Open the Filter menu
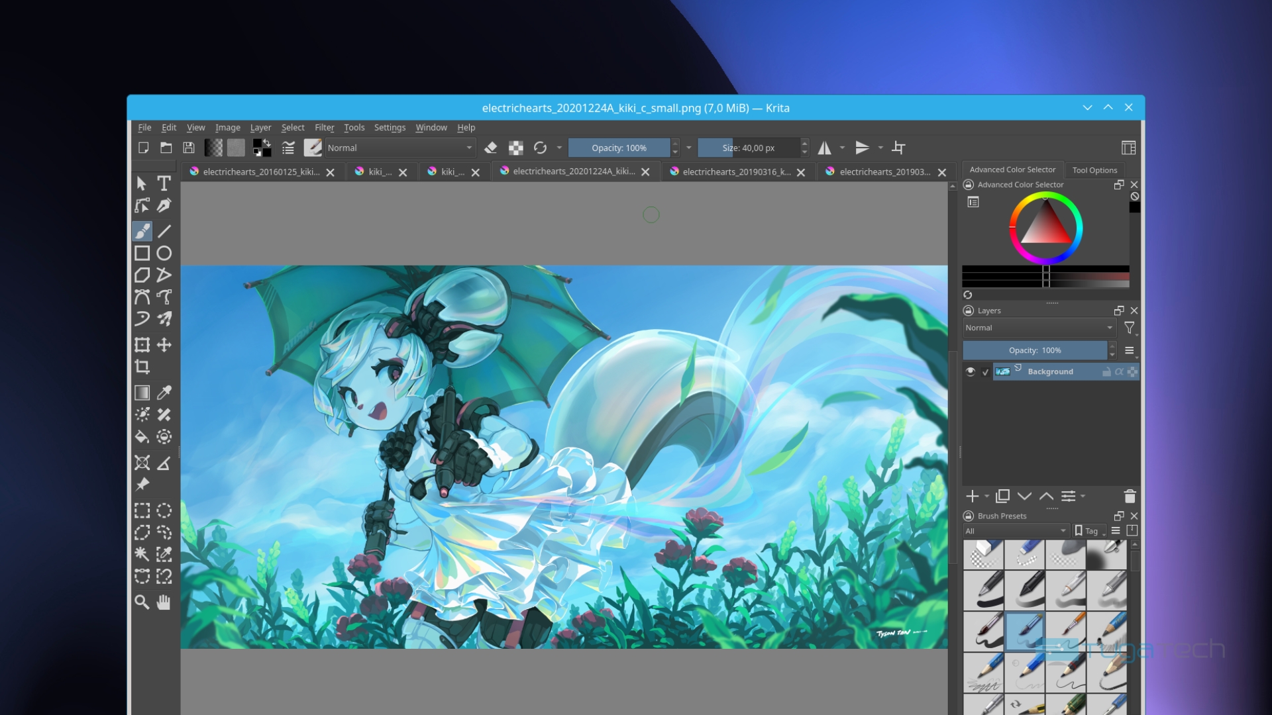This screenshot has height=715, width=1272. tap(325, 127)
